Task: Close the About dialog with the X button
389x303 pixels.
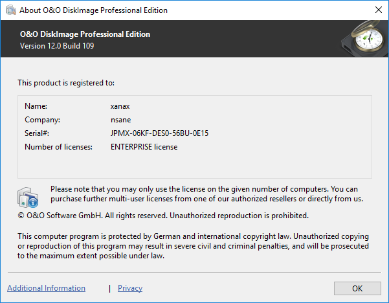Action: [377, 10]
